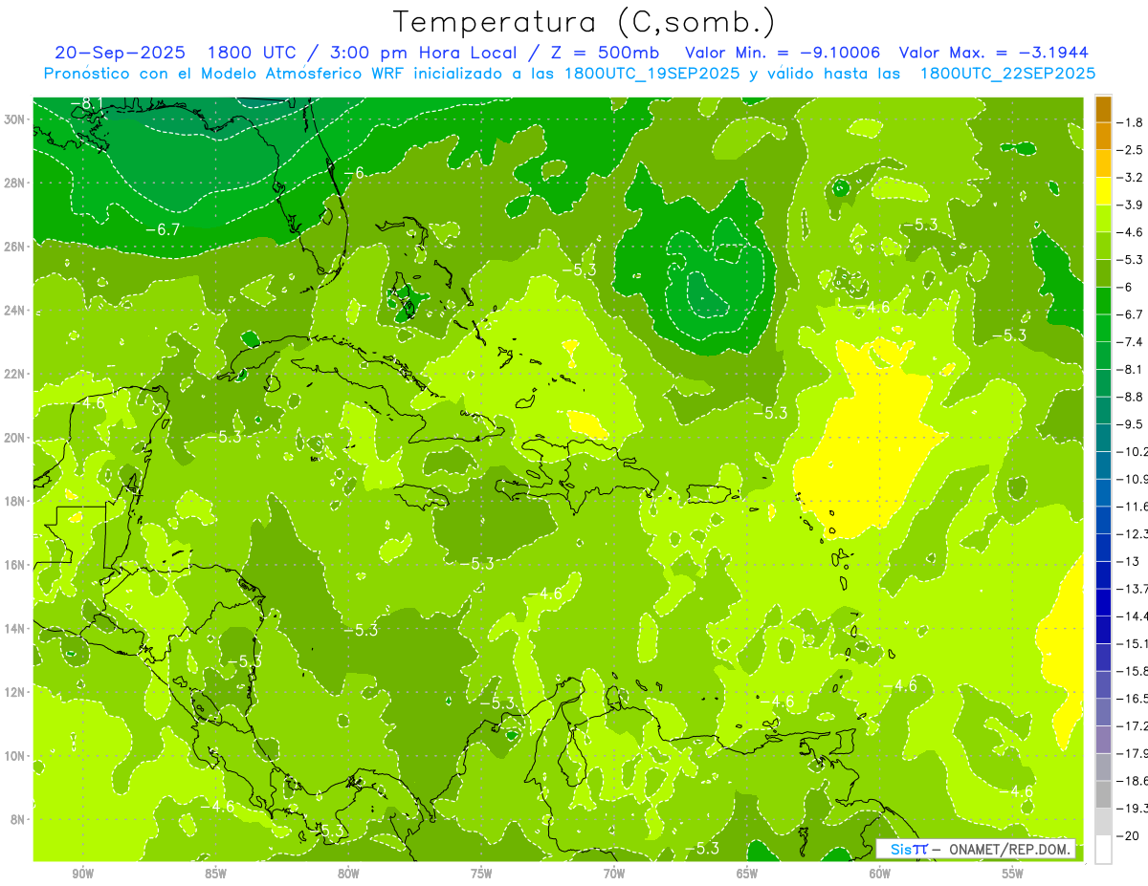This screenshot has width=1148, height=886.
Task: Click the -2.5 value on the color scale
Action: tap(1131, 150)
